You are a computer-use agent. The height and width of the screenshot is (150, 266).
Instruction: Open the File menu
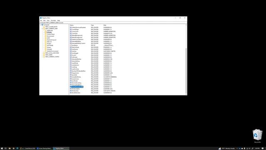[x=41, y=20]
